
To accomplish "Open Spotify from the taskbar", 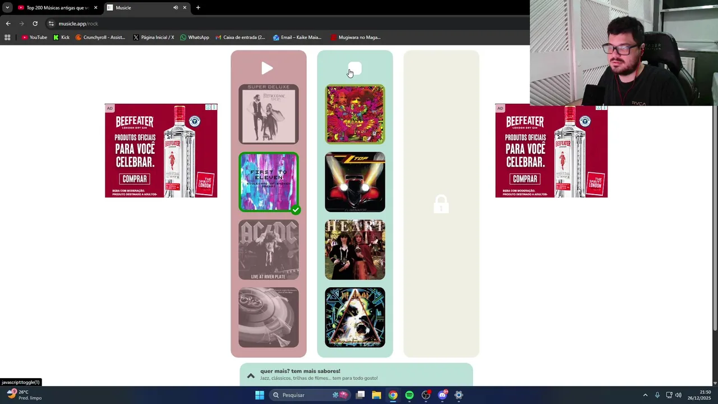I will pos(409,395).
